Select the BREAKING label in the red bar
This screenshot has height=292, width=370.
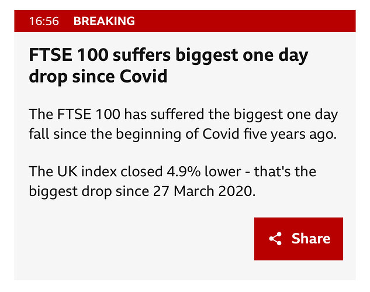104,21
